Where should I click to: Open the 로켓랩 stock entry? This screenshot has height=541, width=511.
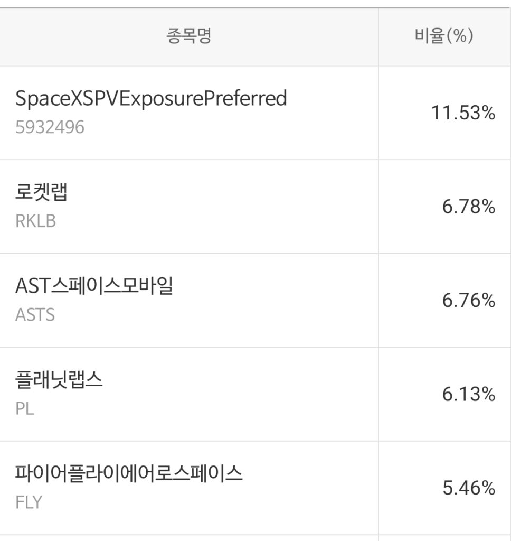click(x=42, y=193)
